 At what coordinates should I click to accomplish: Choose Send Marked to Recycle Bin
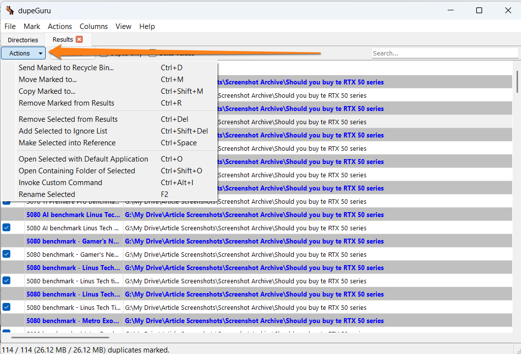(x=66, y=68)
